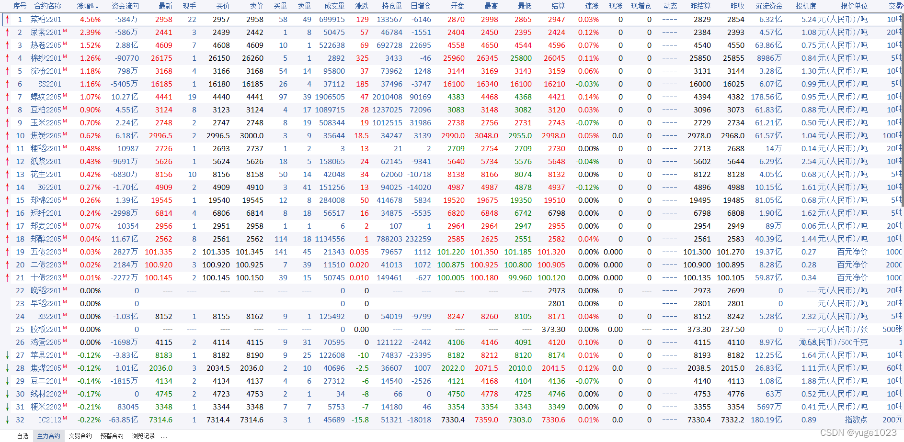Click the 速涨 column header
This screenshot has height=442, width=904.
pos(592,6)
